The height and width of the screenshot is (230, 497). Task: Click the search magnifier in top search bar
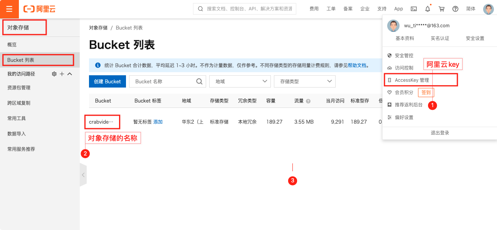tap(200, 9)
